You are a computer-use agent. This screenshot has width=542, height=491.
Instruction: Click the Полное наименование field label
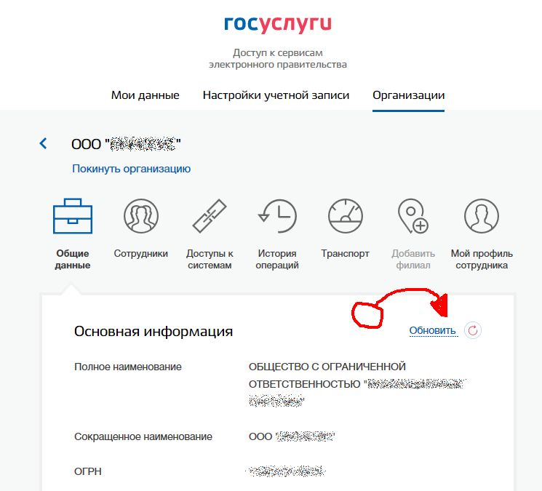[128, 367]
